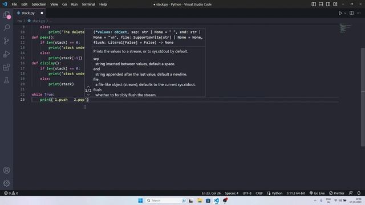365x205 pixels.
Task: Click the minimap code overview
Action: click(x=345, y=28)
